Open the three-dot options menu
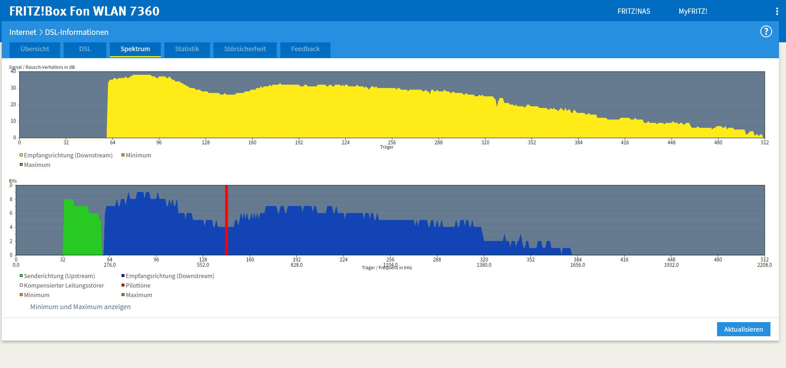786x368 pixels. pyautogui.click(x=777, y=11)
